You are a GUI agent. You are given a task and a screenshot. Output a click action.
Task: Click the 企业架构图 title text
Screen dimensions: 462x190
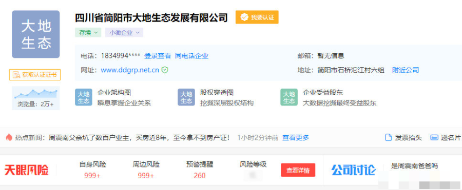point(114,93)
